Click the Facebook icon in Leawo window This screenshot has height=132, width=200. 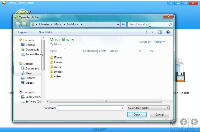click(x=183, y=122)
